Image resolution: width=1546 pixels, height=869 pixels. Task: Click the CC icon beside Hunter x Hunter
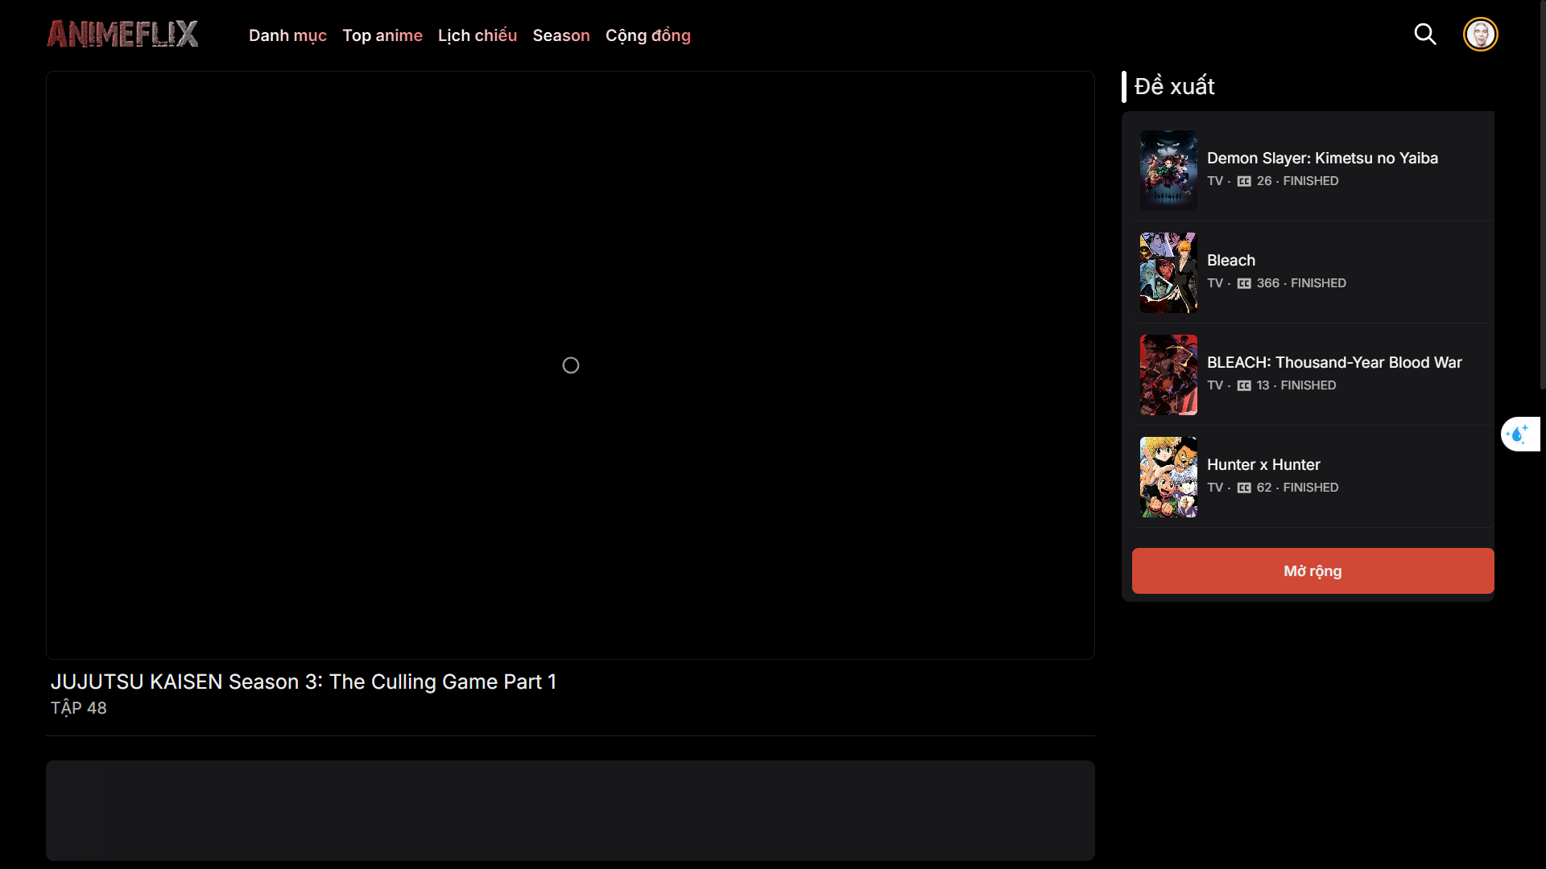[x=1245, y=488]
